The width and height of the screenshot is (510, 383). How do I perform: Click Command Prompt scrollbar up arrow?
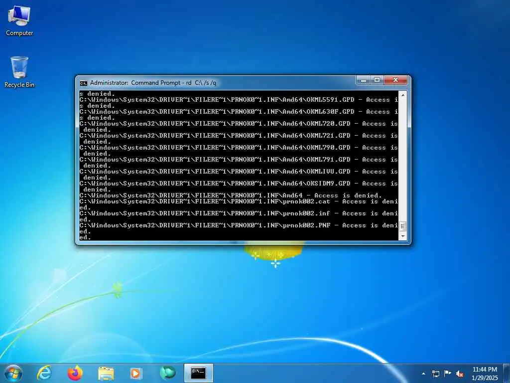(402, 95)
